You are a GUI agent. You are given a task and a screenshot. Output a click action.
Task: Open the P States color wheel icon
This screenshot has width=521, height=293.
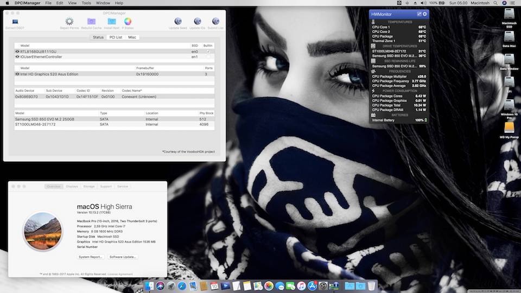[x=128, y=22]
